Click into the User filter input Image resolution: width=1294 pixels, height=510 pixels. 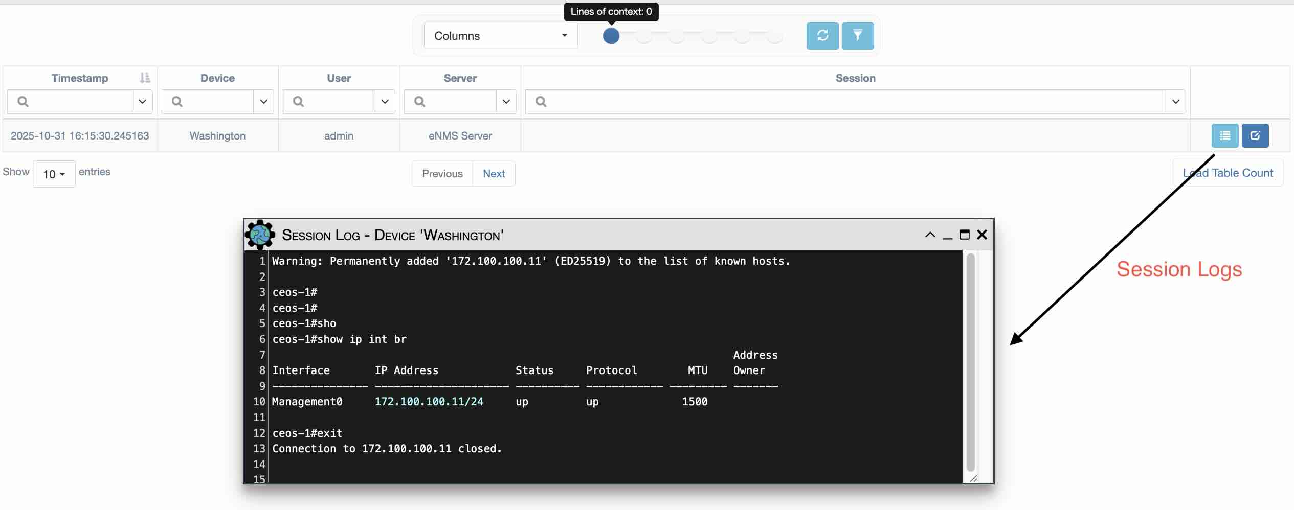(329, 102)
